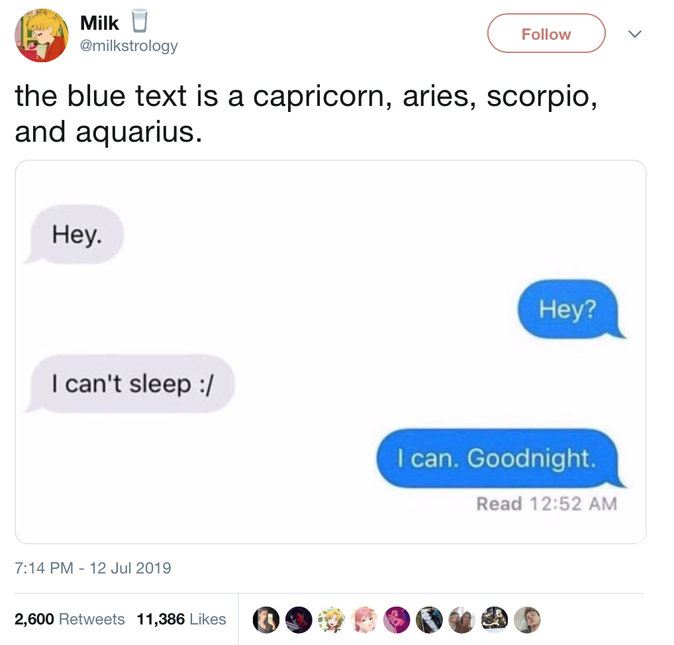This screenshot has height=645, width=674.
Task: Click the seventh liker avatar with two people
Action: pos(461,620)
